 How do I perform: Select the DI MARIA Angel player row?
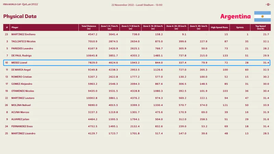(137, 70)
